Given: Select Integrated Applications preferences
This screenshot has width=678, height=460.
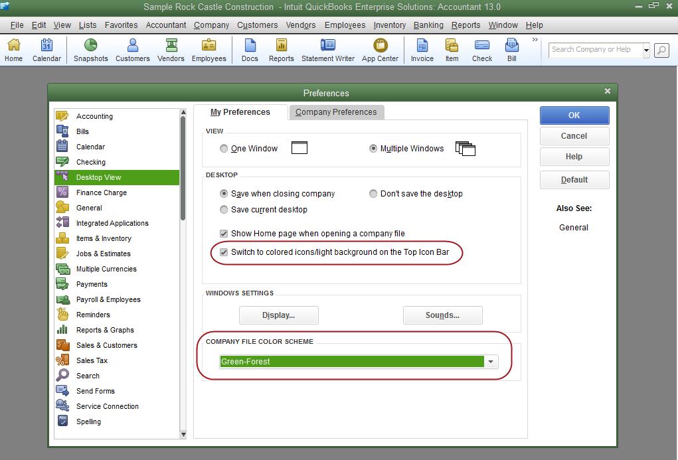Looking at the screenshot, I should pos(117,223).
